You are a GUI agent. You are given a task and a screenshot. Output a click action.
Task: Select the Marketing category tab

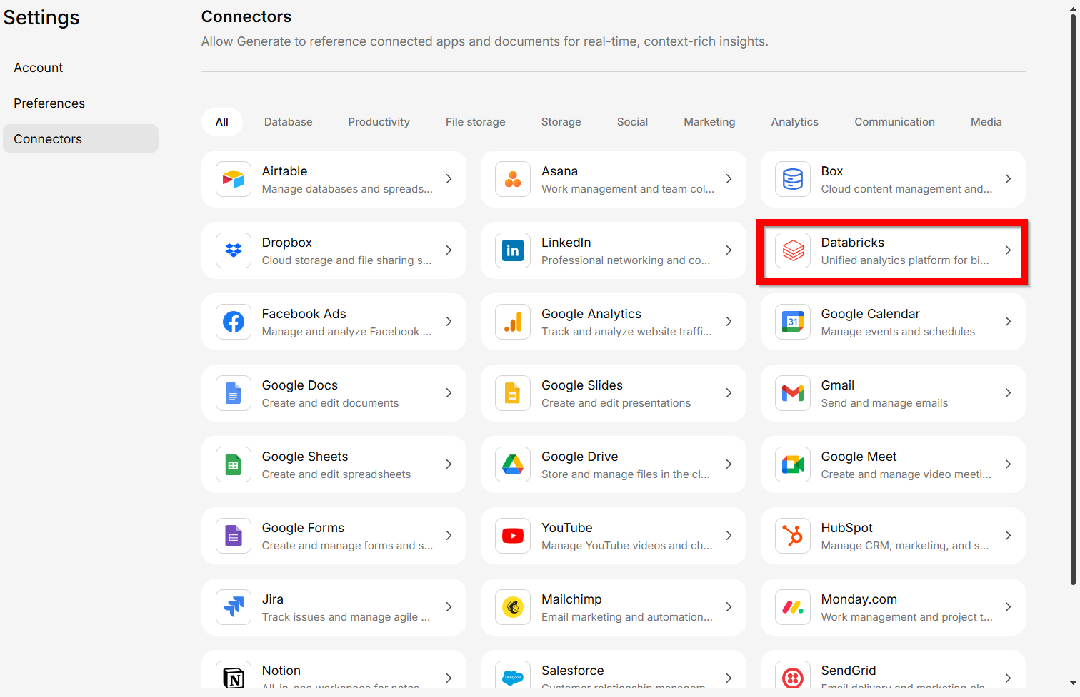click(x=709, y=122)
